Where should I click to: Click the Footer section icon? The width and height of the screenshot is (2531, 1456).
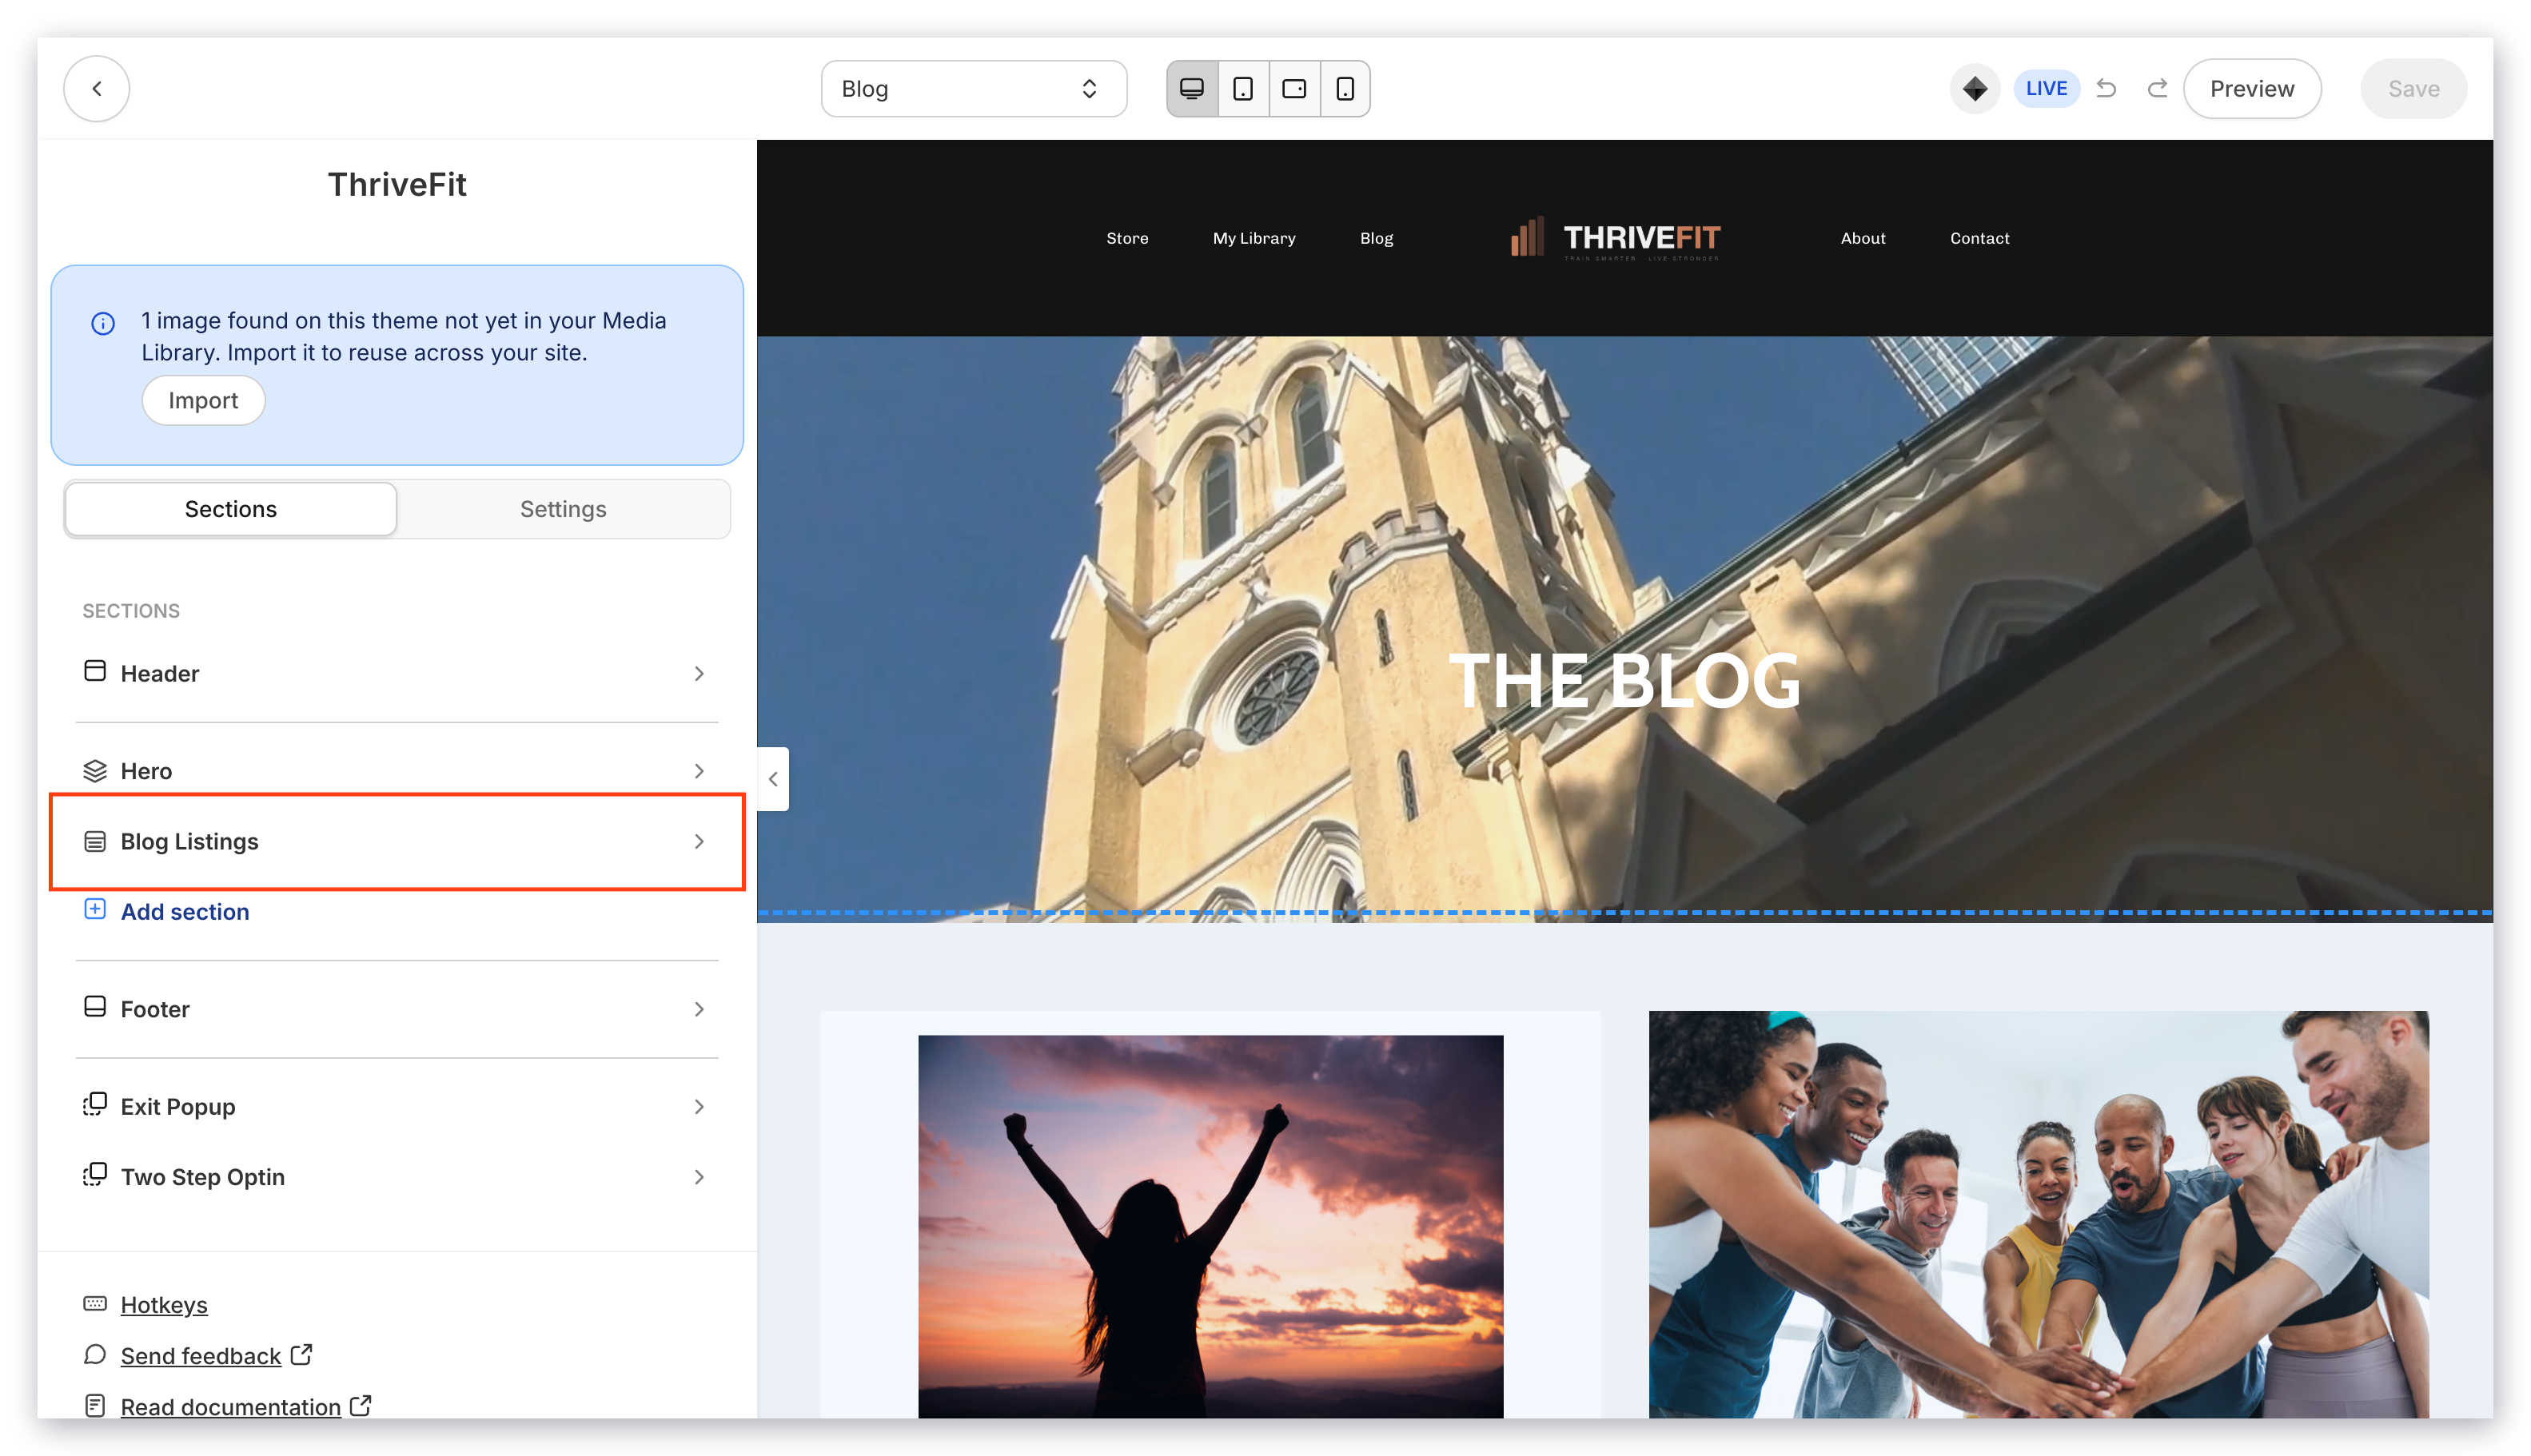coord(95,1006)
